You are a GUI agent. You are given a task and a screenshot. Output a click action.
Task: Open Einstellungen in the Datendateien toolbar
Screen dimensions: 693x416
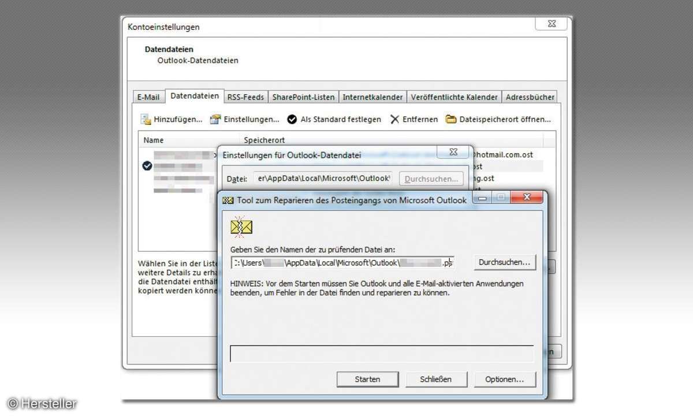point(244,120)
